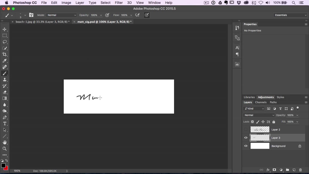Toggle pressure for opacity button
The image size is (309, 174).
pos(107,15)
